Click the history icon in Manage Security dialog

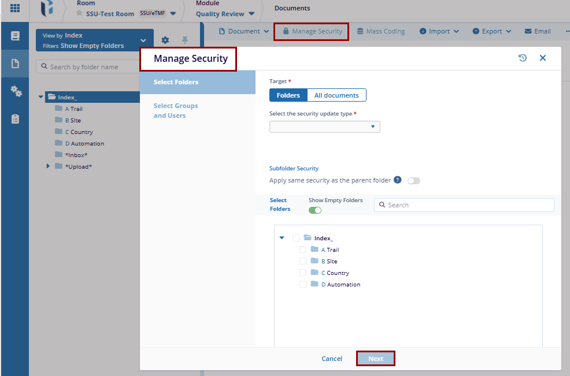click(523, 58)
